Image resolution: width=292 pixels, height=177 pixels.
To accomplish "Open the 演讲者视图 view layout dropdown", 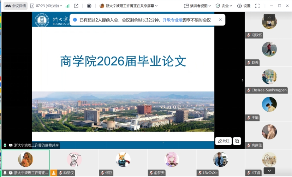I will click(197, 6).
